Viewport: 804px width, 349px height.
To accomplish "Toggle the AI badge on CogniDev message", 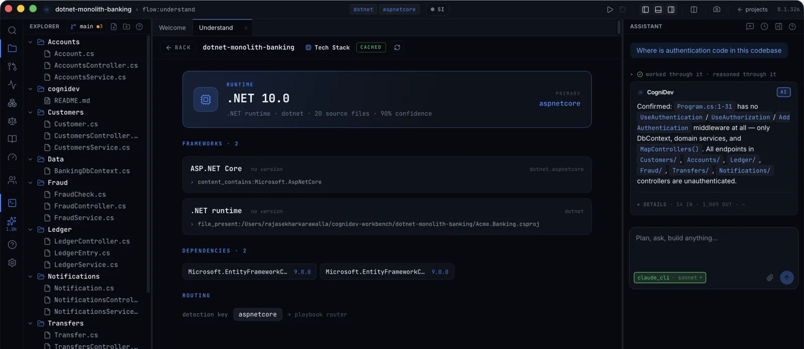I will (783, 92).
